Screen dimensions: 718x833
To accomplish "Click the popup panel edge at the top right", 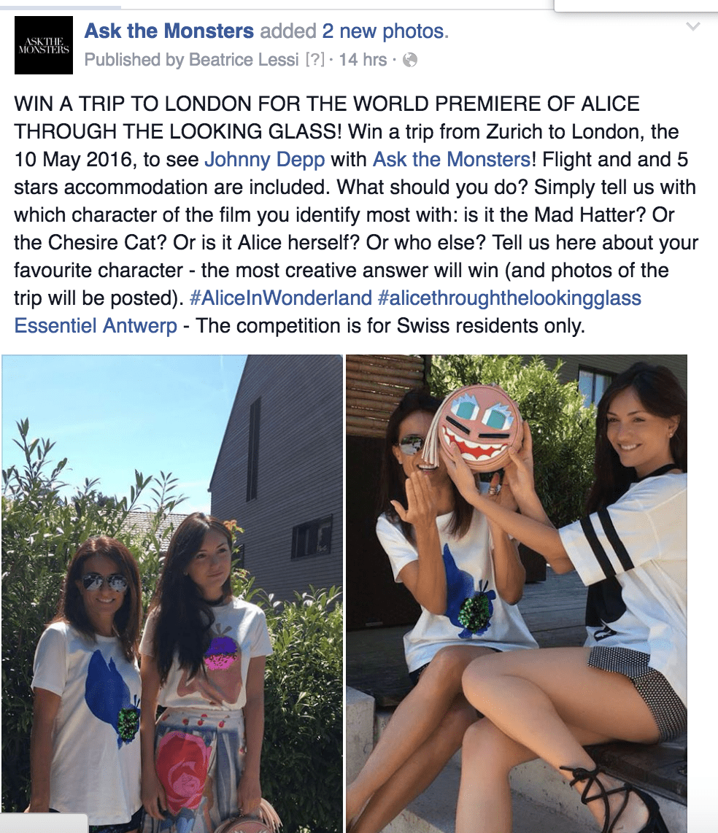I will click(636, 6).
